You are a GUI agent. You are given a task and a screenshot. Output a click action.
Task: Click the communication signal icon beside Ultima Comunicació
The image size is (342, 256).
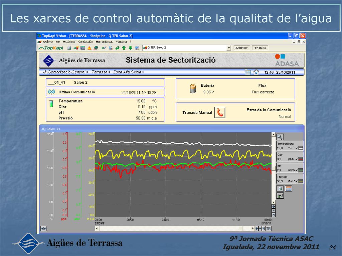point(51,92)
